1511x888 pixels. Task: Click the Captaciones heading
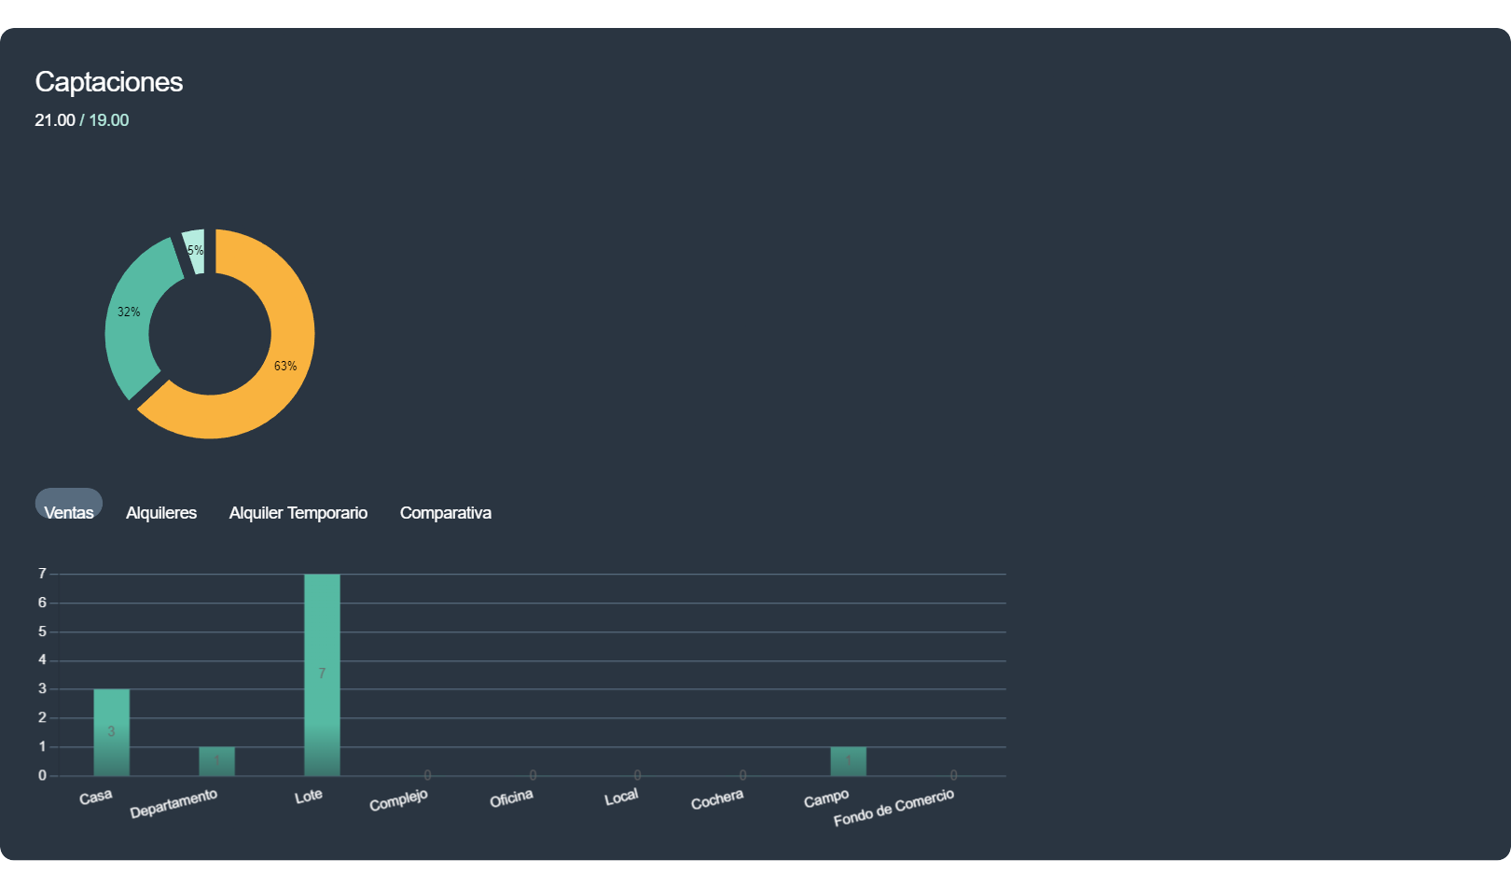click(109, 82)
